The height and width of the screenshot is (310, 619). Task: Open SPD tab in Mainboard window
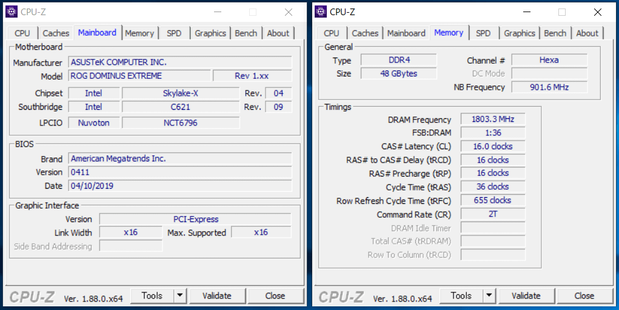[174, 33]
